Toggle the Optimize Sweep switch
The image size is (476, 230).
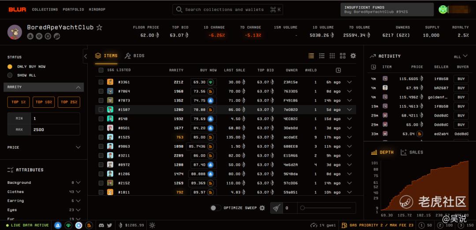[x=216, y=208]
